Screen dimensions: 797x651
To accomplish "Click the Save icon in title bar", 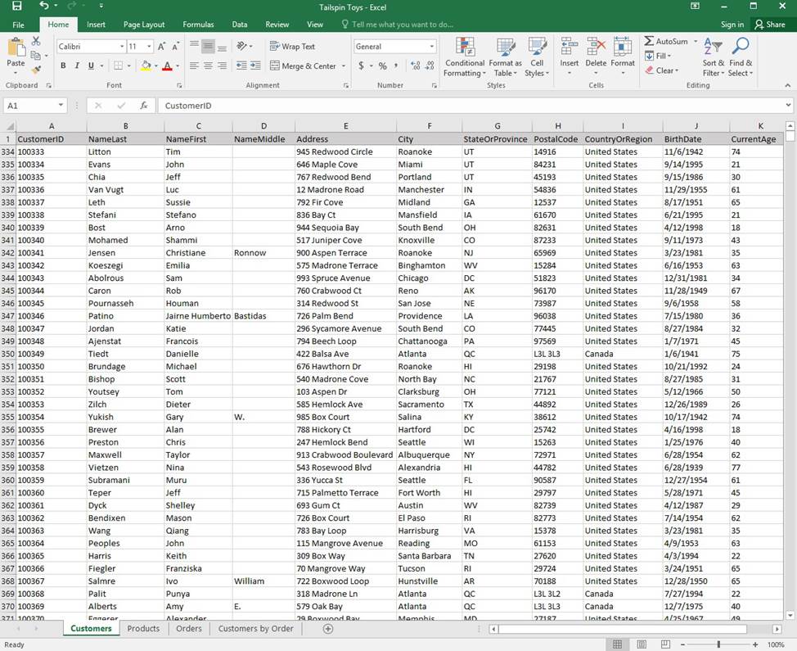I will pyautogui.click(x=16, y=7).
